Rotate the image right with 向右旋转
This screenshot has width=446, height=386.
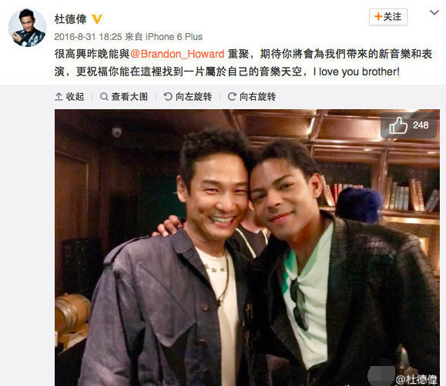[252, 97]
